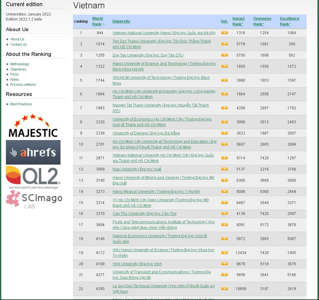
Task: Open details icon for Hue University
Action: [224, 169]
